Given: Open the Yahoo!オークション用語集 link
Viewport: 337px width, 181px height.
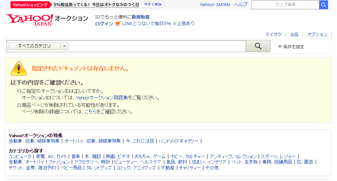Looking at the screenshot, I should click(102, 98).
